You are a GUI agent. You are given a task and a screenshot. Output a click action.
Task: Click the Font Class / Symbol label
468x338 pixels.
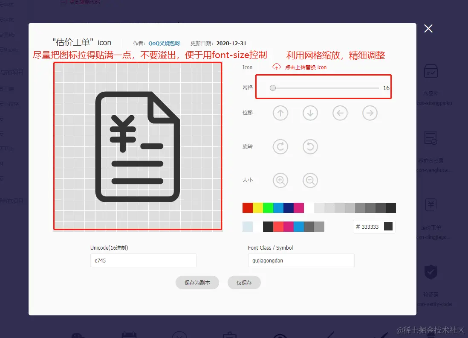[x=270, y=248]
